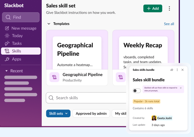Open the Skill sets dropdown filter
This screenshot has height=137, width=194.
click(58, 113)
